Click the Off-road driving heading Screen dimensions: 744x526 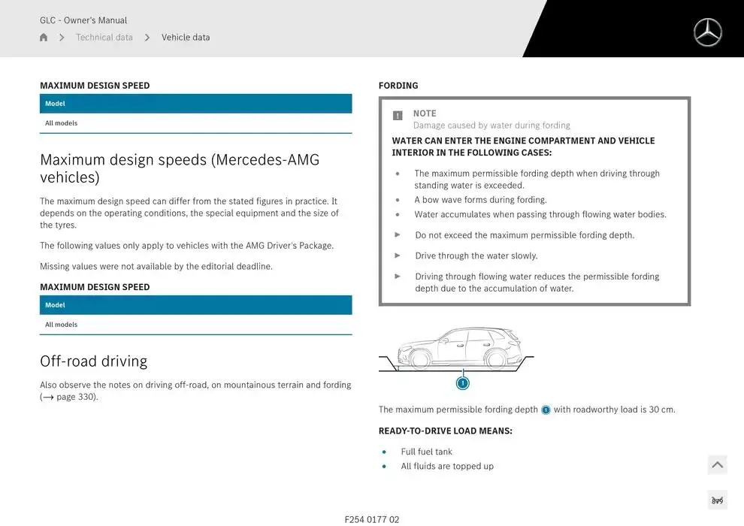coord(93,361)
